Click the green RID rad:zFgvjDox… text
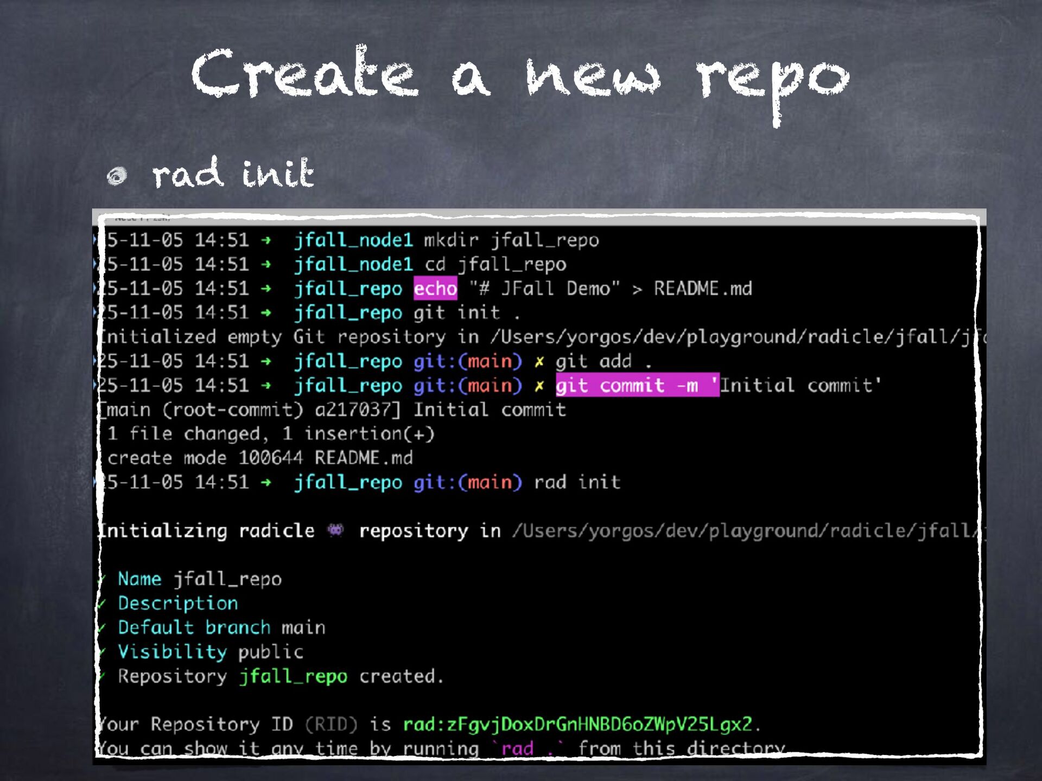This screenshot has width=1042, height=781. coord(577,724)
